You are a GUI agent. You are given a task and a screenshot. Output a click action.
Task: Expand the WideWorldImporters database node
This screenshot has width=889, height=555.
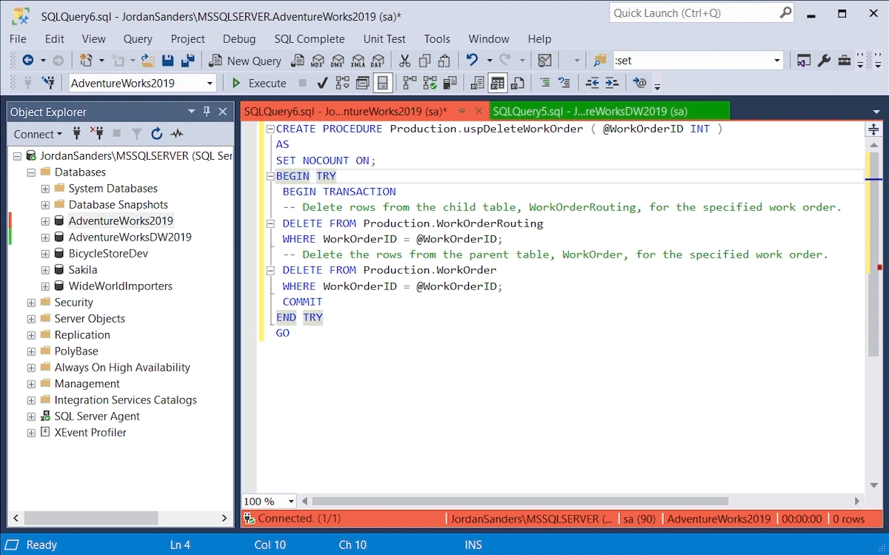[45, 286]
